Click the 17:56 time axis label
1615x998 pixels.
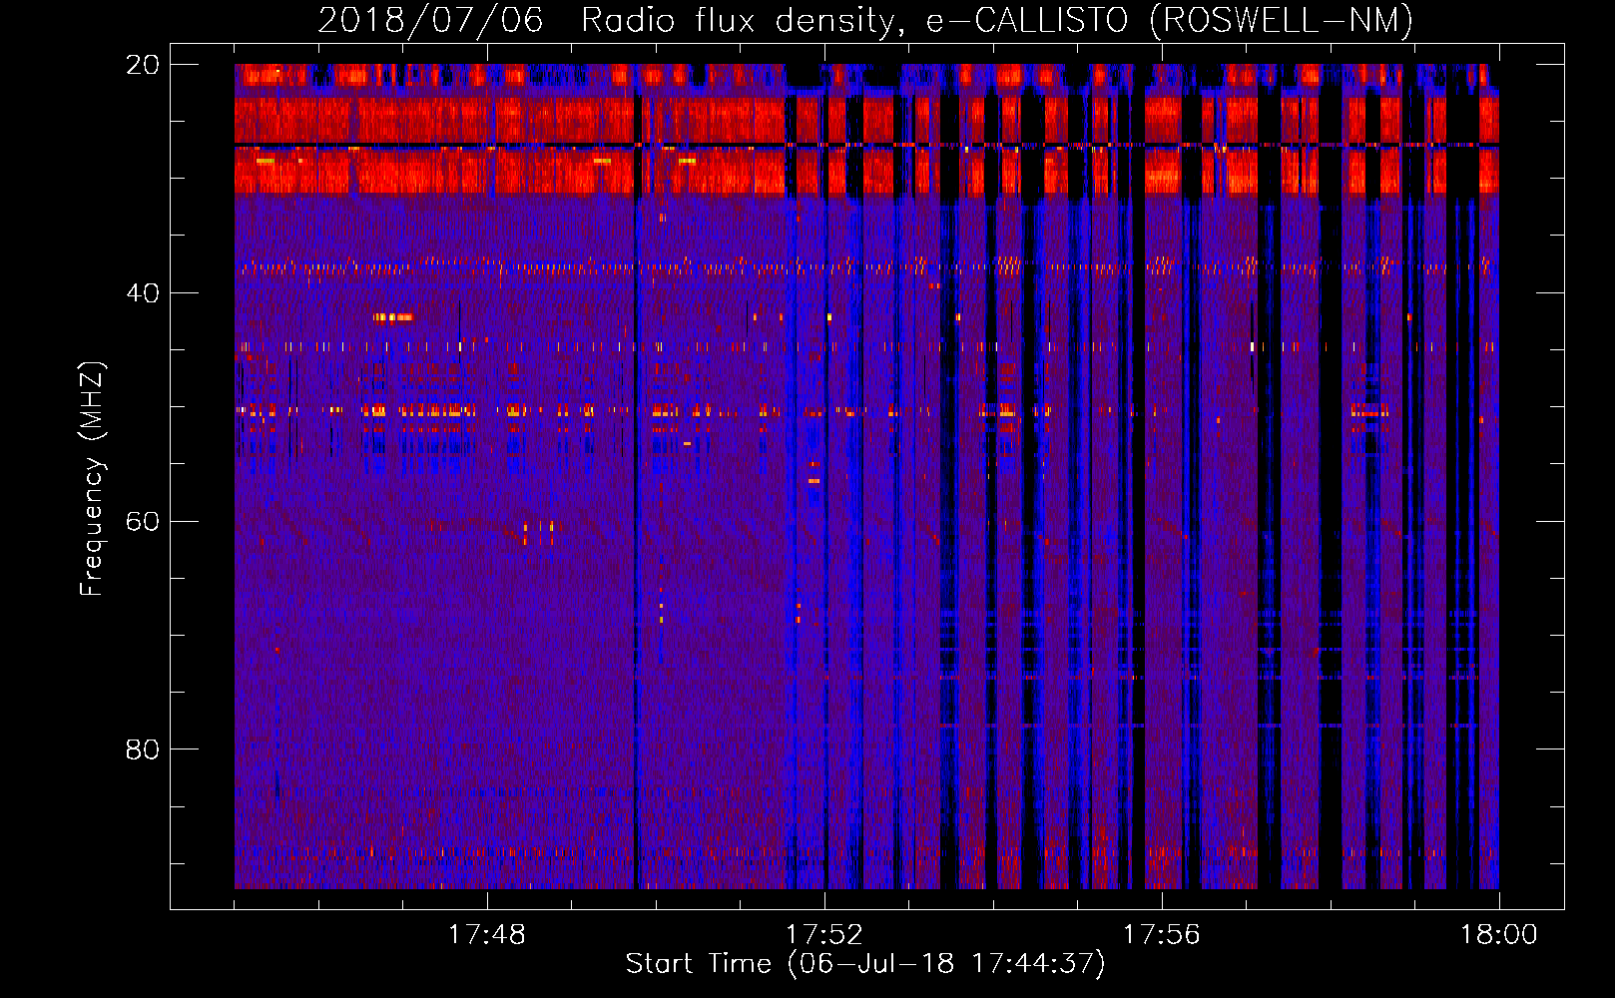tap(1161, 935)
